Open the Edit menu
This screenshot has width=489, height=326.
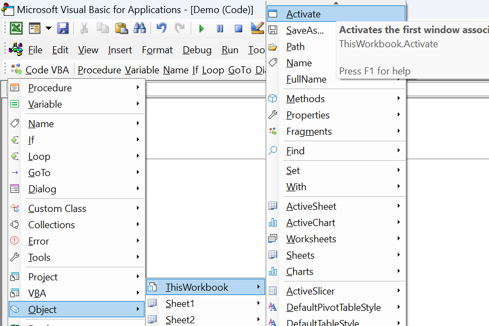click(60, 50)
